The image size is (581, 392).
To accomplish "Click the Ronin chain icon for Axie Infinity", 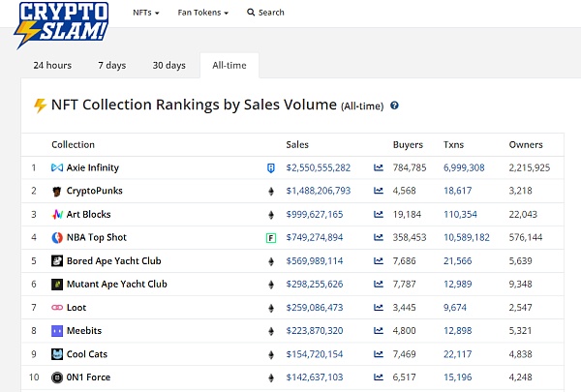I will click(x=271, y=168).
